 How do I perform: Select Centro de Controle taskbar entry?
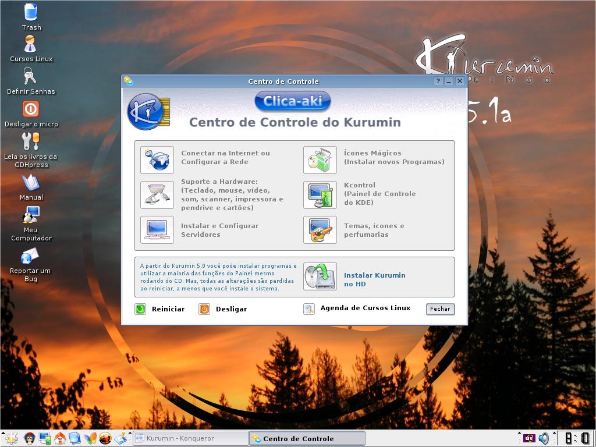307,438
